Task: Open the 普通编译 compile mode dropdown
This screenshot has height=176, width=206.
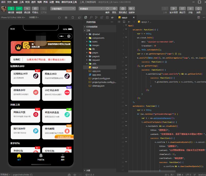Action: 91,9
